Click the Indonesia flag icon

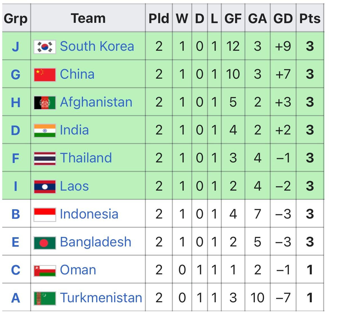(45, 214)
